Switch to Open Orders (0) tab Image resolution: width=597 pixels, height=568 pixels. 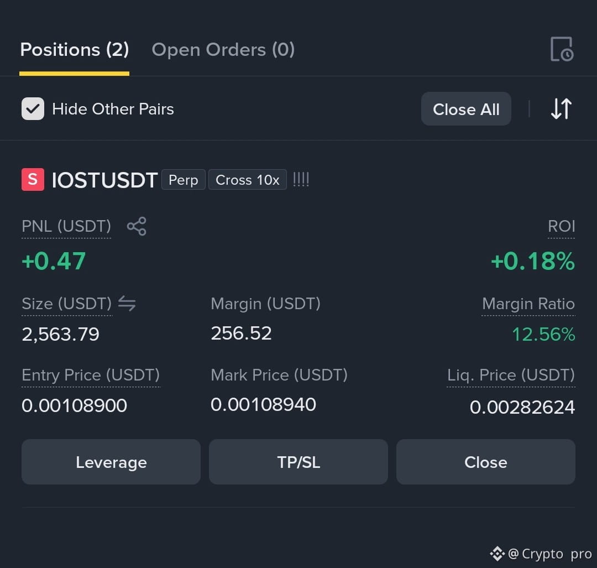tap(223, 50)
